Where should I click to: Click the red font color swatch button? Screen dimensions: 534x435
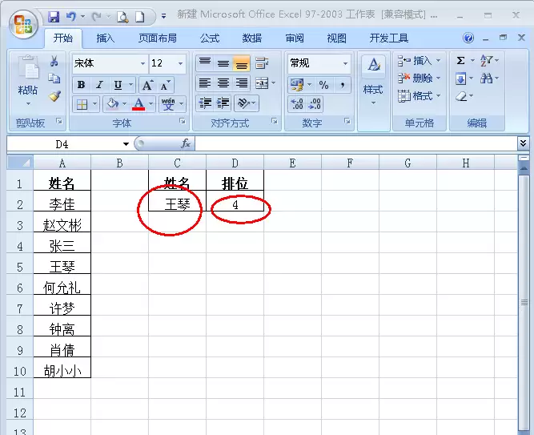[x=139, y=103]
